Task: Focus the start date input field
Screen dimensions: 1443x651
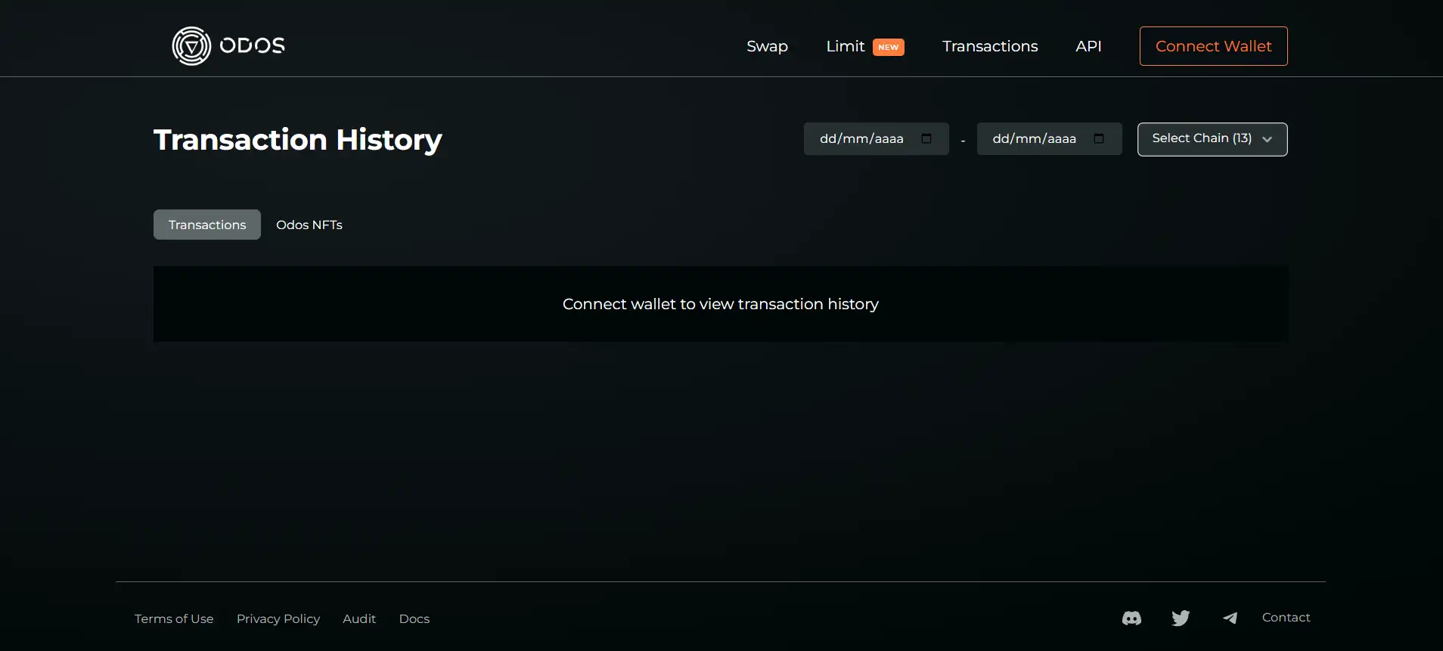Action: (x=861, y=139)
